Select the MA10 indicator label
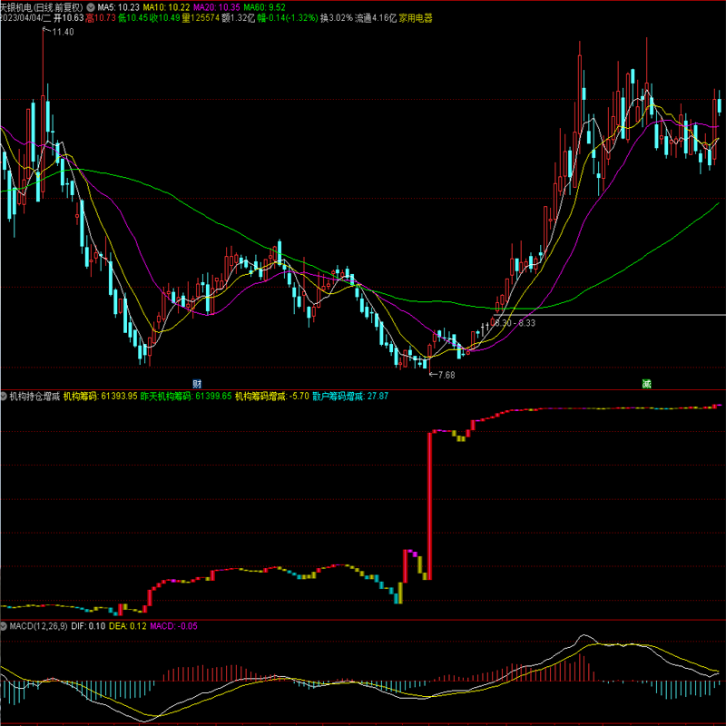 click(167, 5)
